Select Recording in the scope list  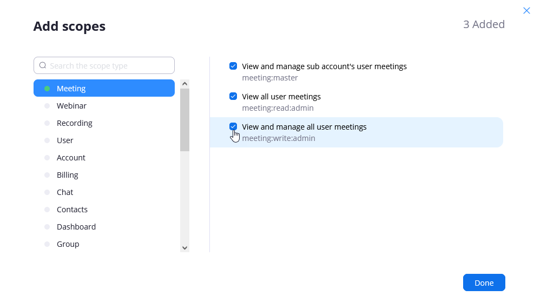tap(74, 123)
